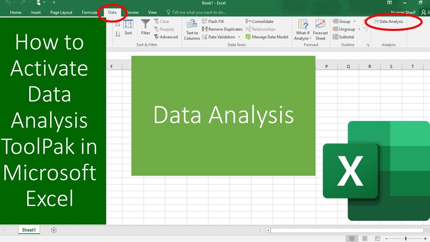The width and height of the screenshot is (430, 242).
Task: Toggle Touch/Mouse mode icon
Action: (39, 2)
